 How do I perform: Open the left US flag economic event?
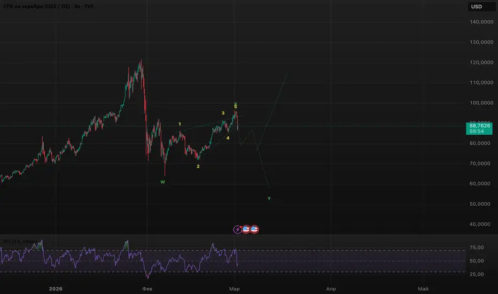246,229
